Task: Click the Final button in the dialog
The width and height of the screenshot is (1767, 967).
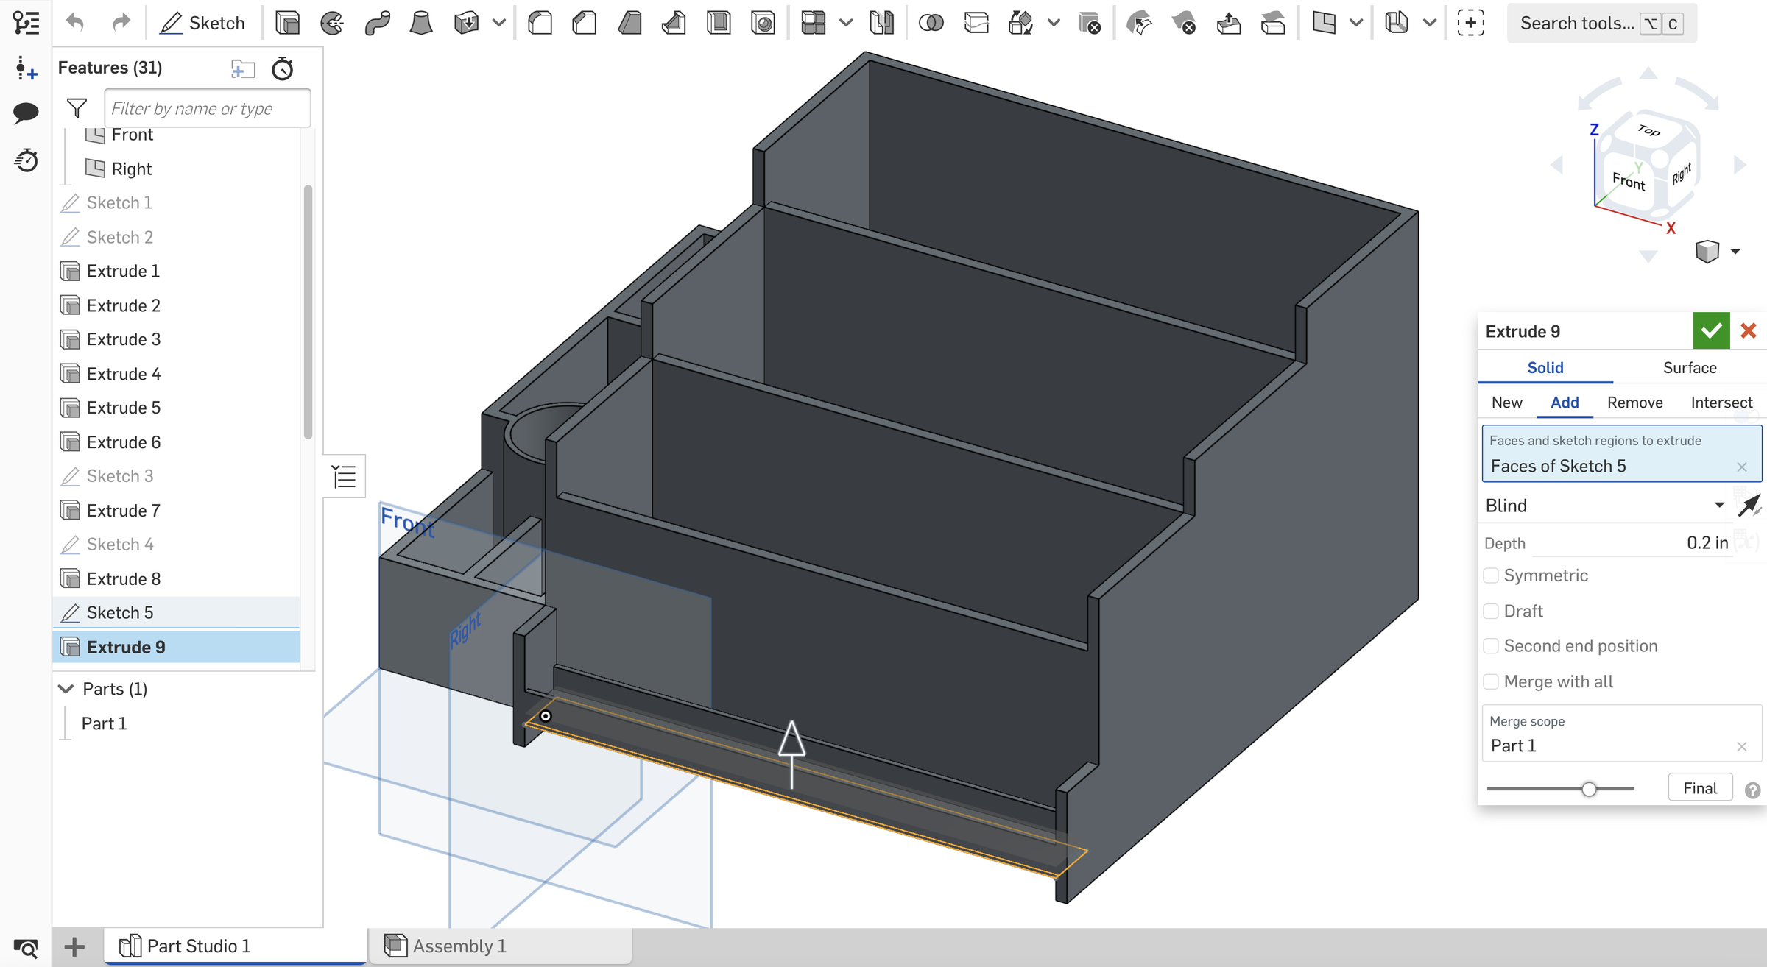Action: [1700, 787]
